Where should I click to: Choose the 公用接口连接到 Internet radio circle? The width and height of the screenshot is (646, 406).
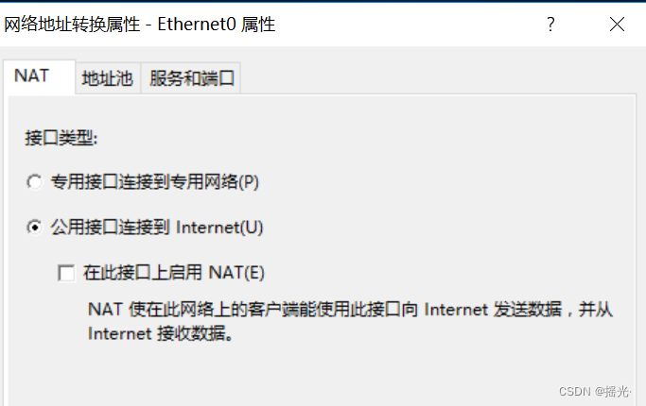(34, 227)
